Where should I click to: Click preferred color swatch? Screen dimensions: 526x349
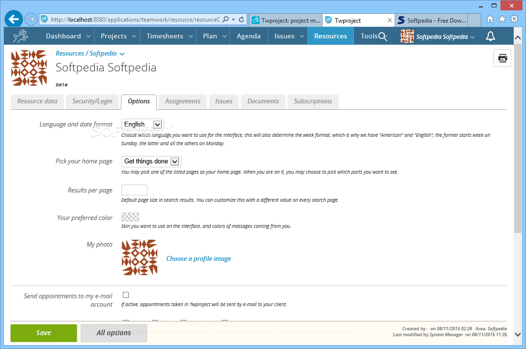tap(130, 217)
